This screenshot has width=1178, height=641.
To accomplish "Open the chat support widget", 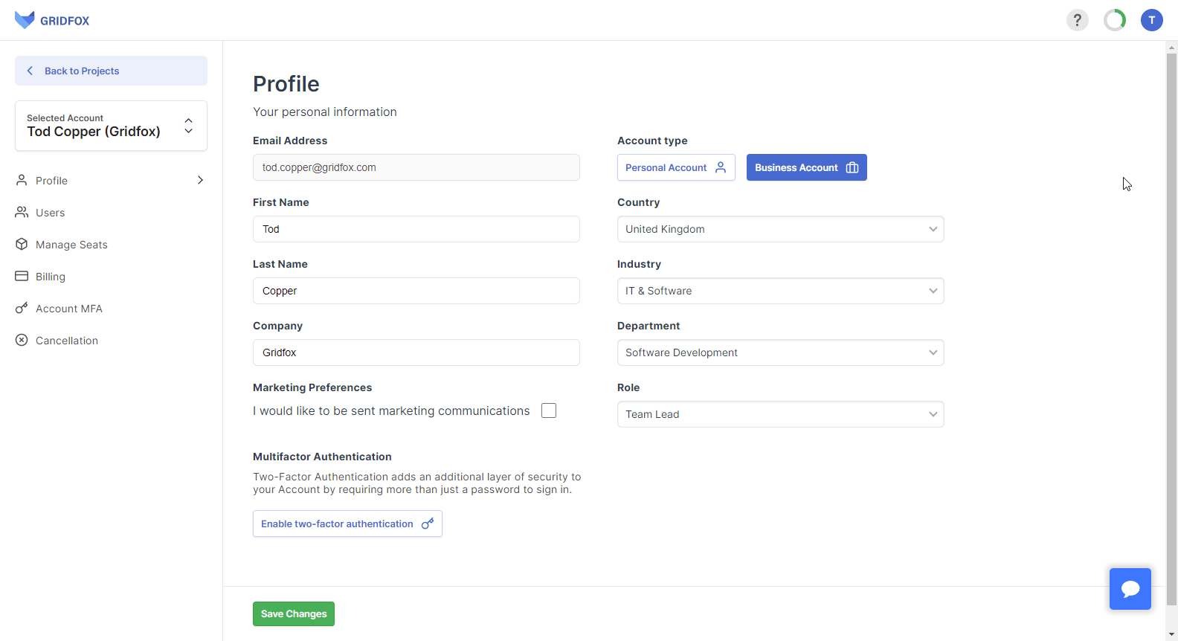I will (x=1130, y=589).
